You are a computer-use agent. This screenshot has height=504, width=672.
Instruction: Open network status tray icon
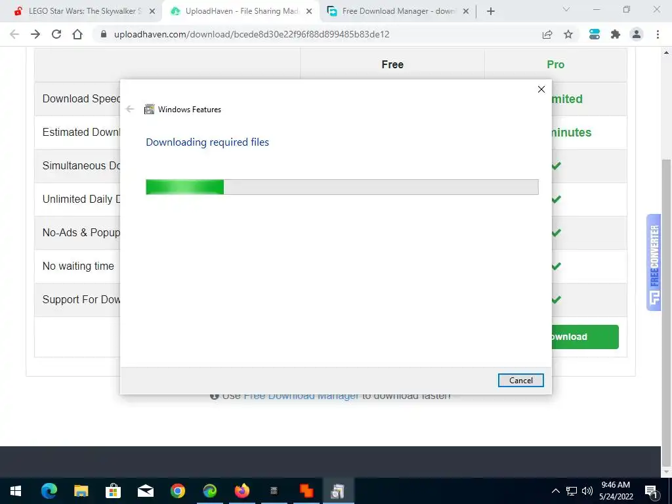tap(572, 491)
